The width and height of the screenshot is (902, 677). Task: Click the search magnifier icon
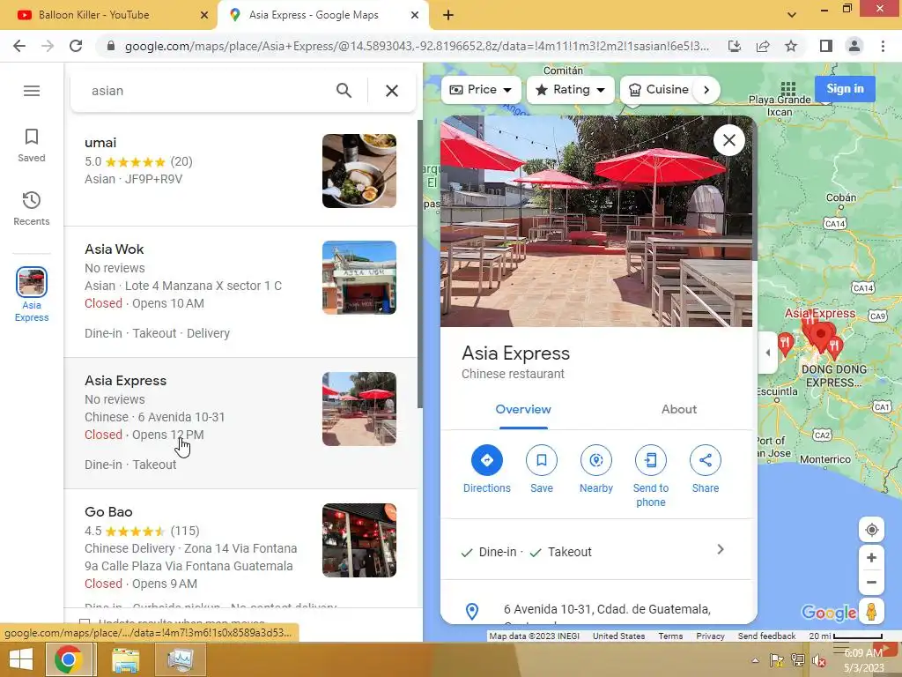coord(344,91)
